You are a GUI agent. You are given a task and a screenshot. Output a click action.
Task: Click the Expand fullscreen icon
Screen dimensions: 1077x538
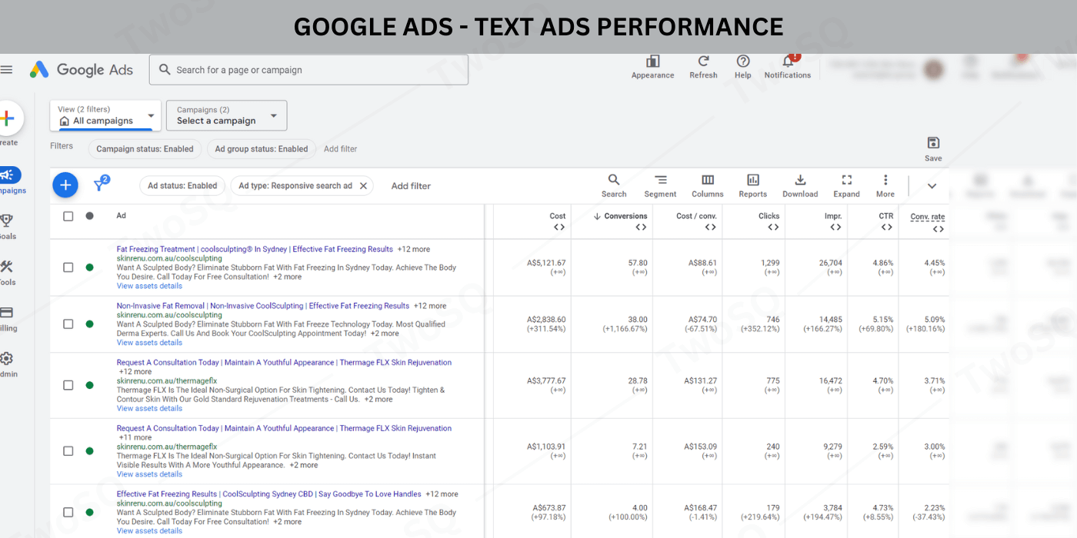(x=846, y=181)
